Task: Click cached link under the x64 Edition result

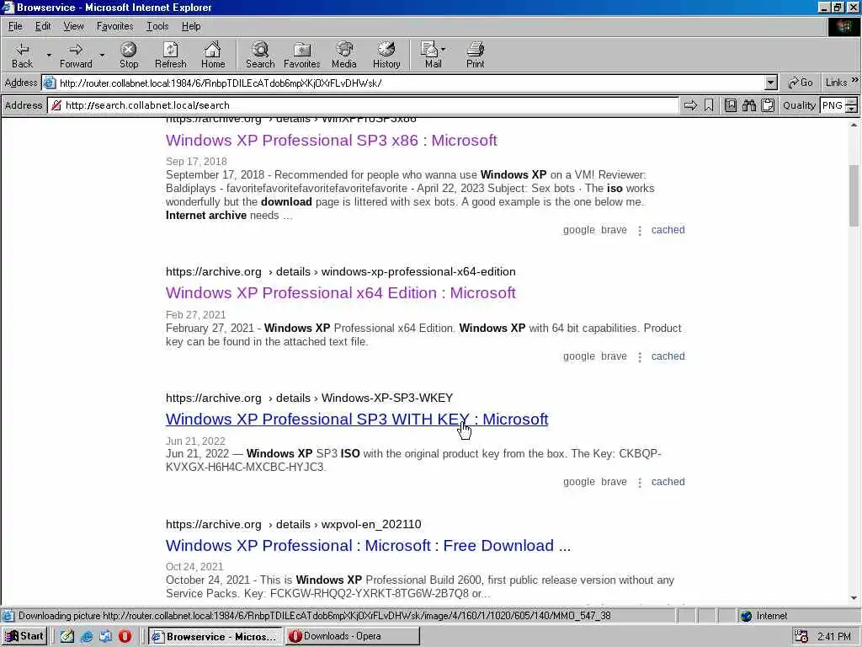Action: (668, 356)
